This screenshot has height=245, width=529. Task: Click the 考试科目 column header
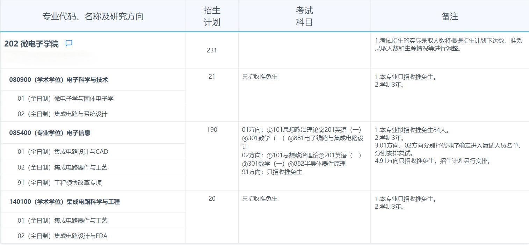(304, 16)
